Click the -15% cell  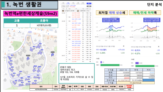(129, 89)
